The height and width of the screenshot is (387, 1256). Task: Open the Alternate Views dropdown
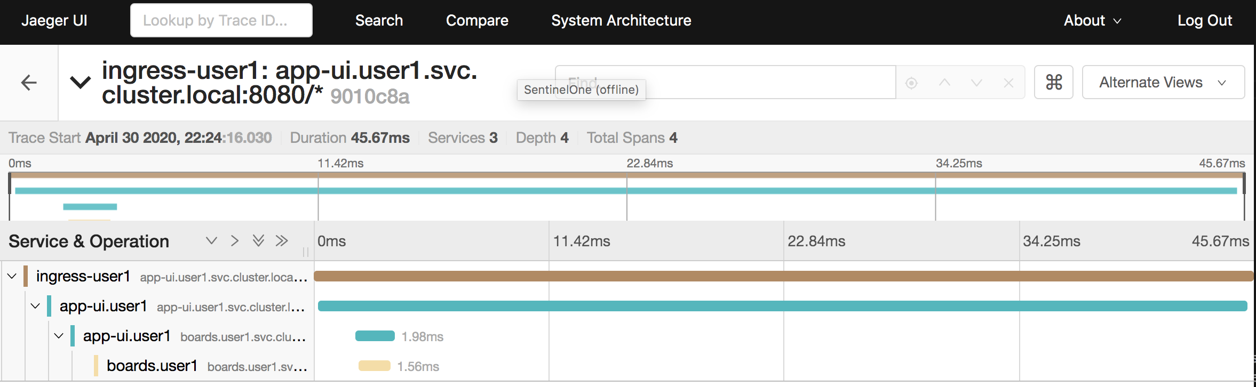point(1163,82)
